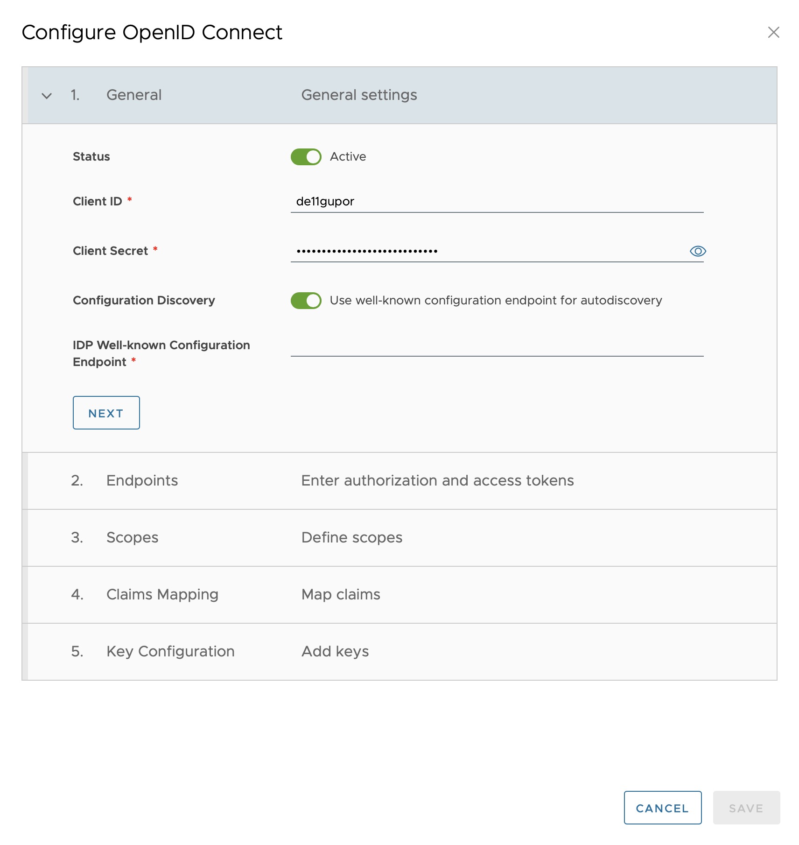
Task: Click the 'Client ID' label
Action: [x=97, y=202]
